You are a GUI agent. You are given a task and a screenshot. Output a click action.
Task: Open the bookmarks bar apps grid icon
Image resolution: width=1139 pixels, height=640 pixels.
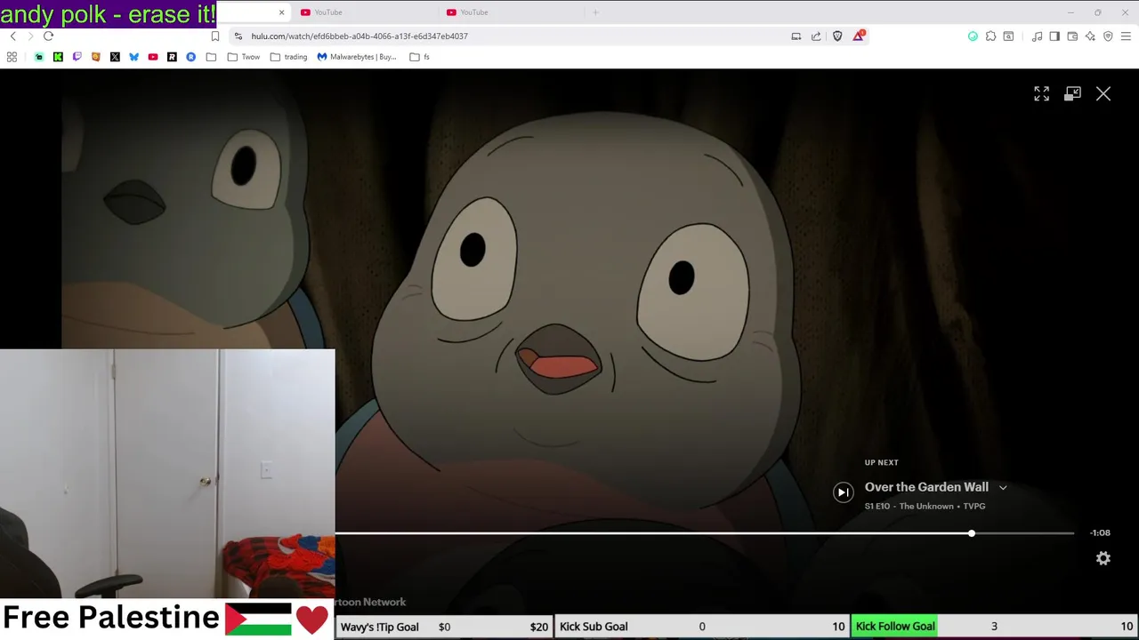12,57
